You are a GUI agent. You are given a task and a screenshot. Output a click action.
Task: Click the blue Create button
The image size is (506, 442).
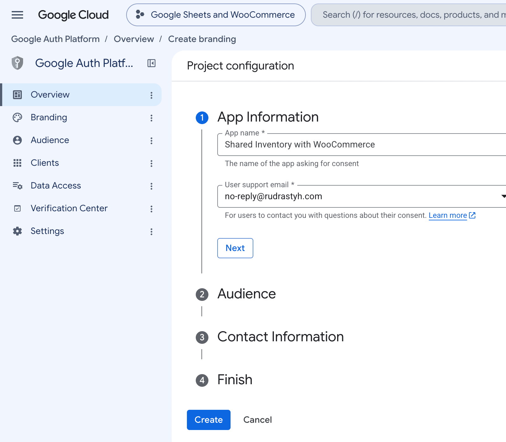(x=209, y=420)
